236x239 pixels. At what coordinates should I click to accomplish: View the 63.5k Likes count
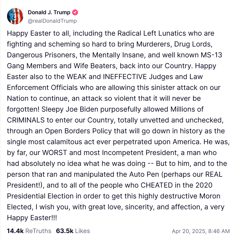(73, 231)
